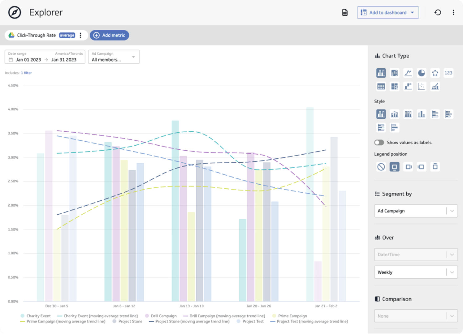This screenshot has height=334, width=463.
Task: Select the combined bar and line chart icon
Action: pos(435,87)
